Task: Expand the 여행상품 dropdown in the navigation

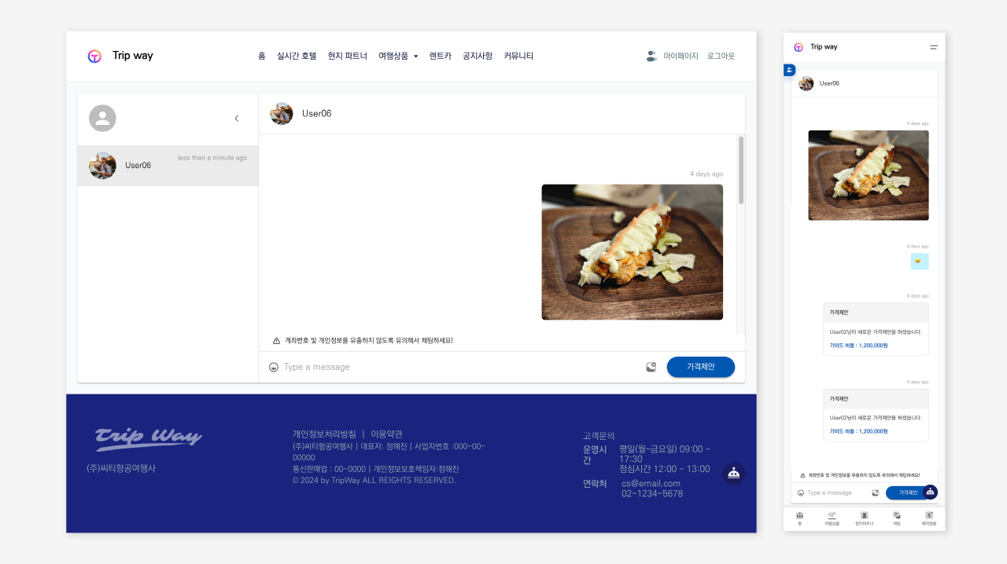Action: coord(398,56)
